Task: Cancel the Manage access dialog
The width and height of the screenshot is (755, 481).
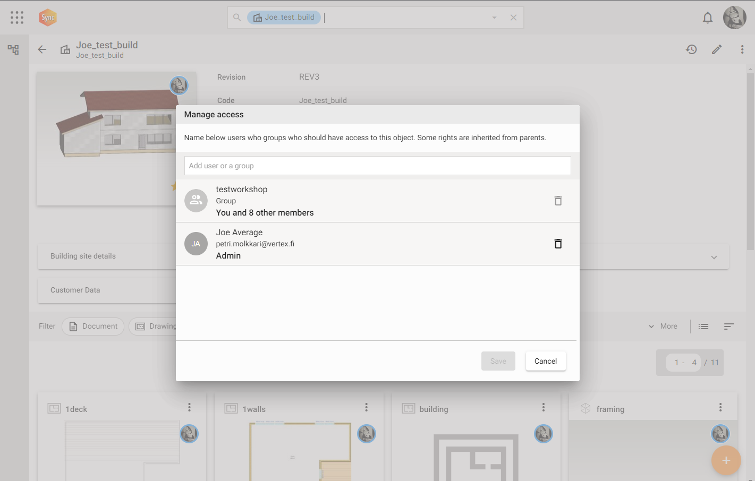Action: pyautogui.click(x=545, y=361)
